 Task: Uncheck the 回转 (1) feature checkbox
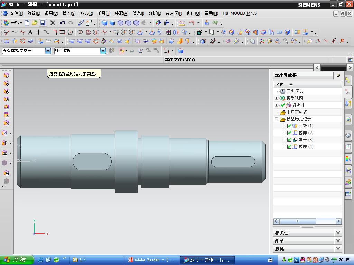tap(289, 126)
